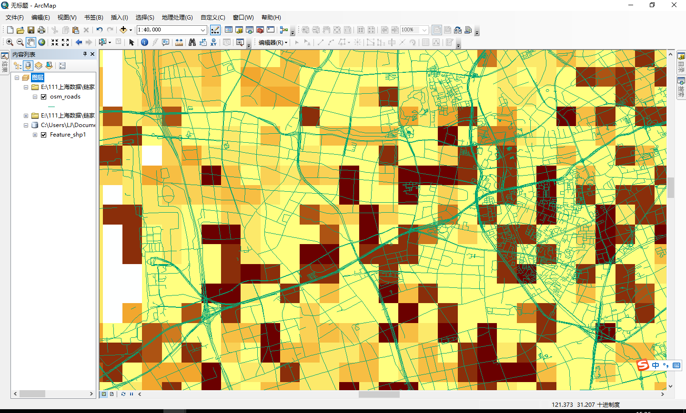
Task: Open the 插入(I) menu
Action: point(120,18)
